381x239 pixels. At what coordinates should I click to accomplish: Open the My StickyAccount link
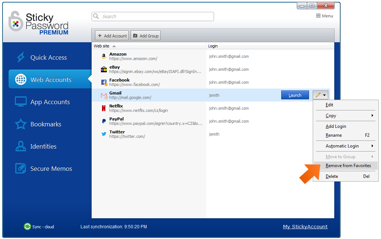click(x=305, y=226)
